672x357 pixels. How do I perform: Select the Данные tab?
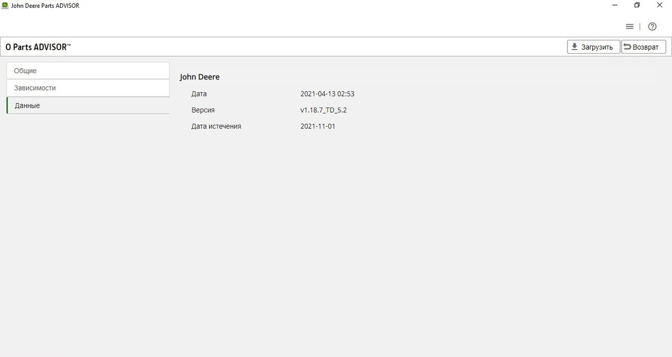click(88, 105)
